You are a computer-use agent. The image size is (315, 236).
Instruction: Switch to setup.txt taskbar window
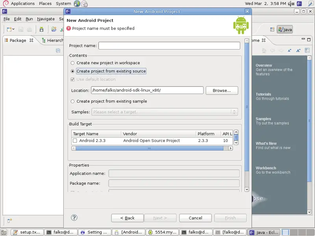pos(27,232)
